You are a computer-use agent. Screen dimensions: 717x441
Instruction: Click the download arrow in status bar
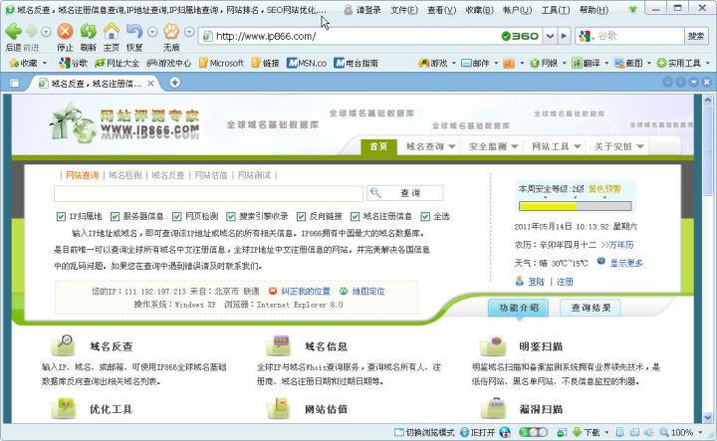(x=577, y=432)
